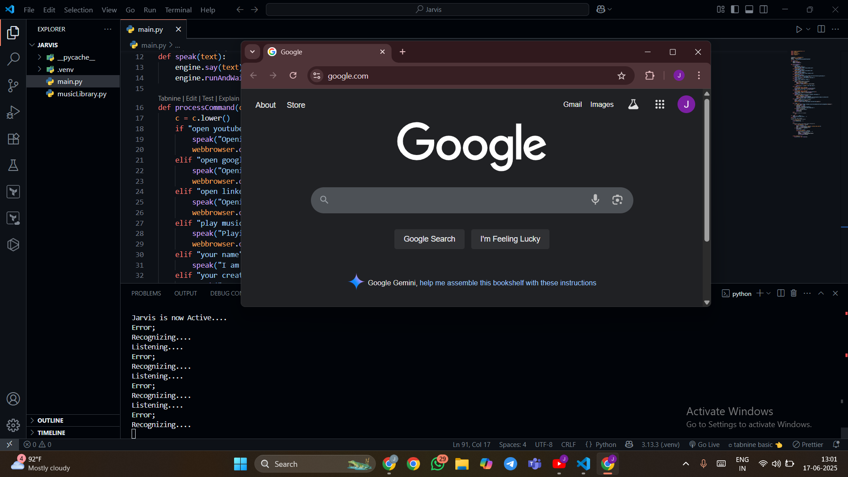Screen dimensions: 848x477
Task: Toggle Go Live server in status bar
Action: (704, 444)
